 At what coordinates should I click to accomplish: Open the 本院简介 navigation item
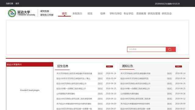[77, 13]
